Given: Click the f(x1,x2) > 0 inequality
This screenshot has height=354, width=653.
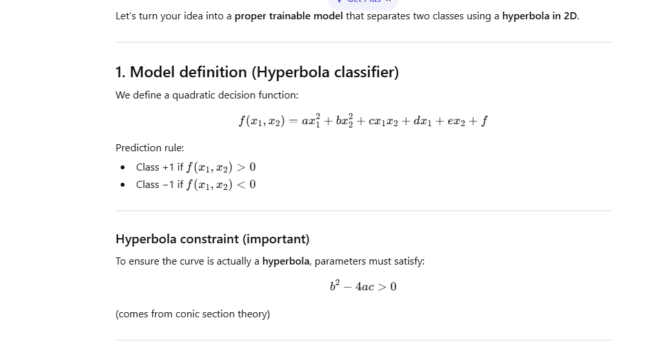Looking at the screenshot, I should (221, 167).
